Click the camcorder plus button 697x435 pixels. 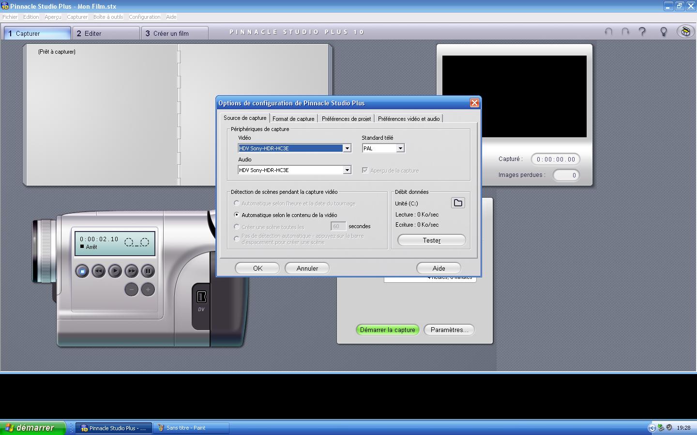[x=148, y=290]
